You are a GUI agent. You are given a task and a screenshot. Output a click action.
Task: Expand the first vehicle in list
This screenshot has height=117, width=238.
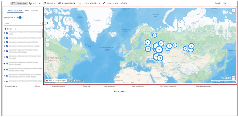4,33
